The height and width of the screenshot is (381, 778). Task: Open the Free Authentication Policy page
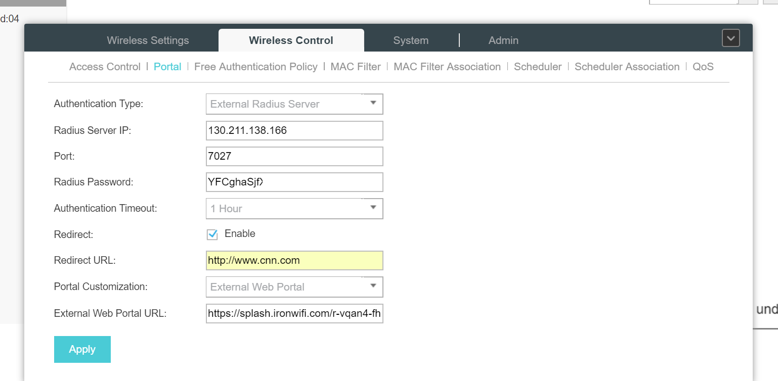coord(255,66)
